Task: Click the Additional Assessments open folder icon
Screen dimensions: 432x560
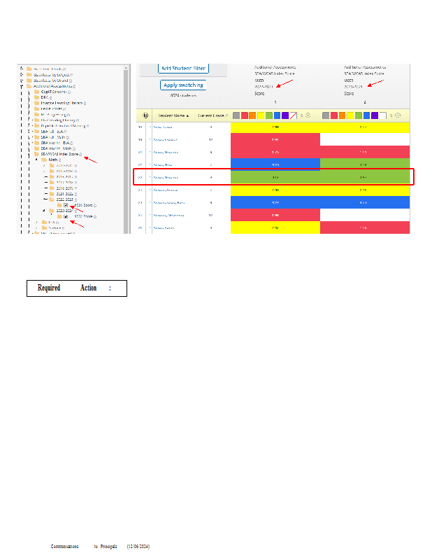Action: pos(29,86)
